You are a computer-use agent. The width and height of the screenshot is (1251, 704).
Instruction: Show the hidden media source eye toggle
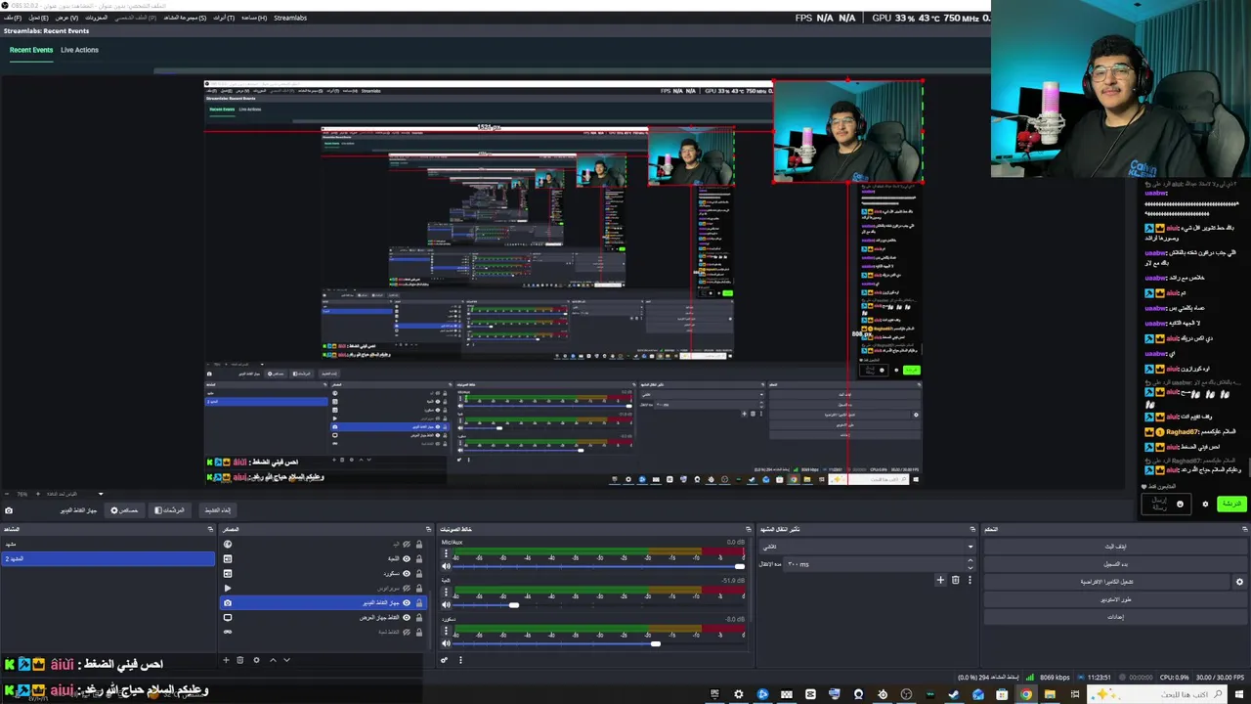pos(407,588)
